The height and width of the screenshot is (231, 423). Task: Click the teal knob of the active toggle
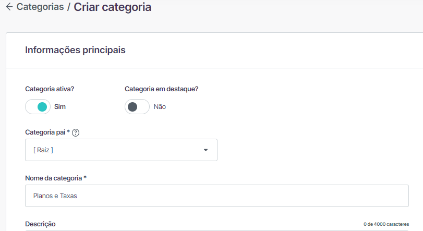(x=42, y=107)
